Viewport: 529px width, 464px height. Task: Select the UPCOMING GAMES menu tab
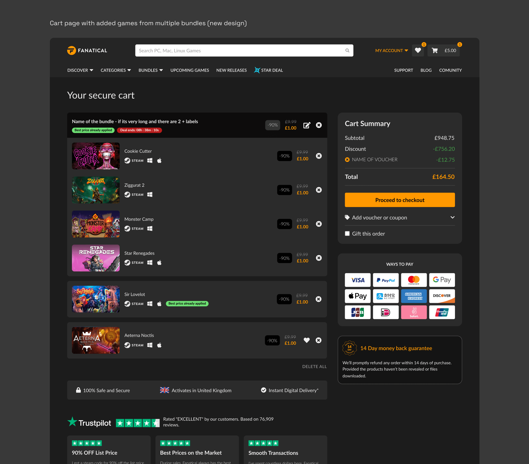point(190,70)
